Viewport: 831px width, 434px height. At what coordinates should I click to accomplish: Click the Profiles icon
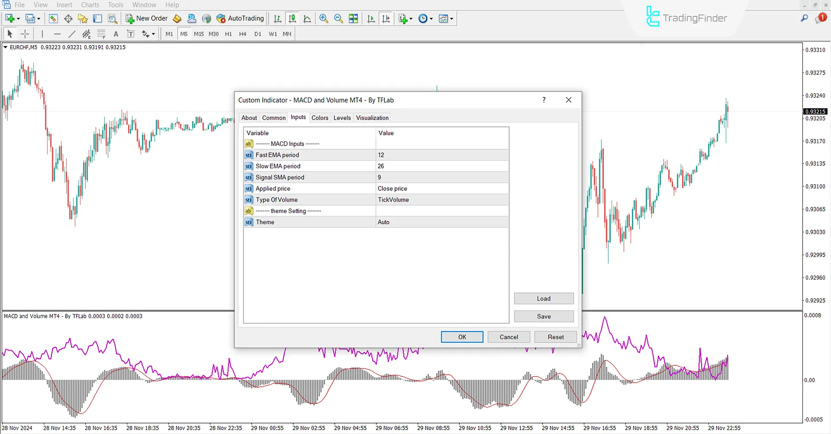click(30, 19)
